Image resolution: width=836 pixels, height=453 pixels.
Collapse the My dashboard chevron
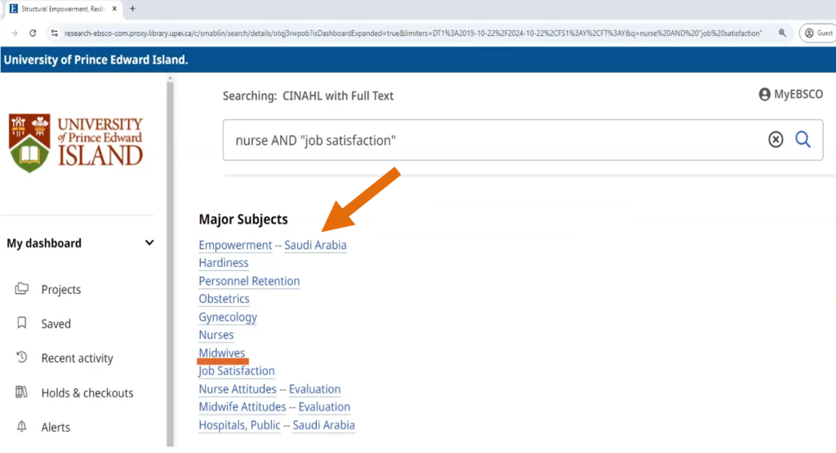point(149,243)
